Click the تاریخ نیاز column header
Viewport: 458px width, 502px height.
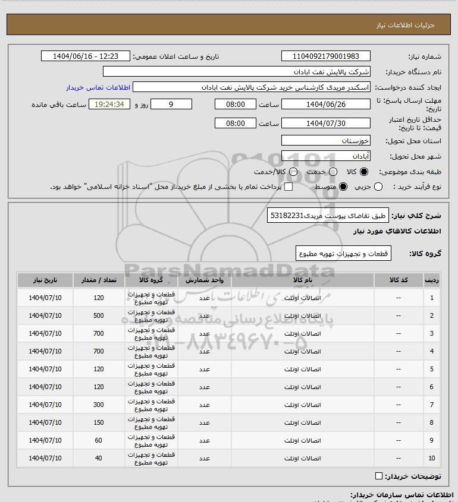pos(45,280)
